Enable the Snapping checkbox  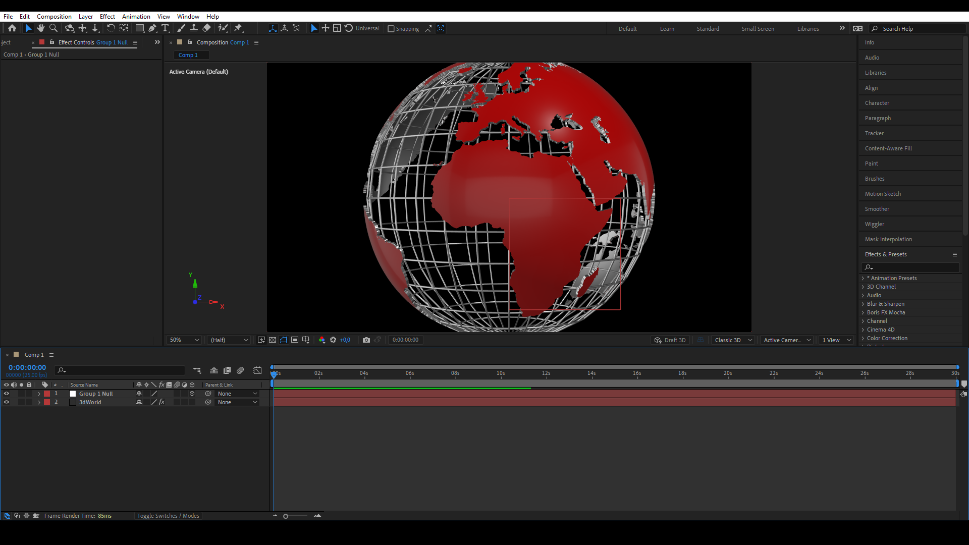[391, 29]
